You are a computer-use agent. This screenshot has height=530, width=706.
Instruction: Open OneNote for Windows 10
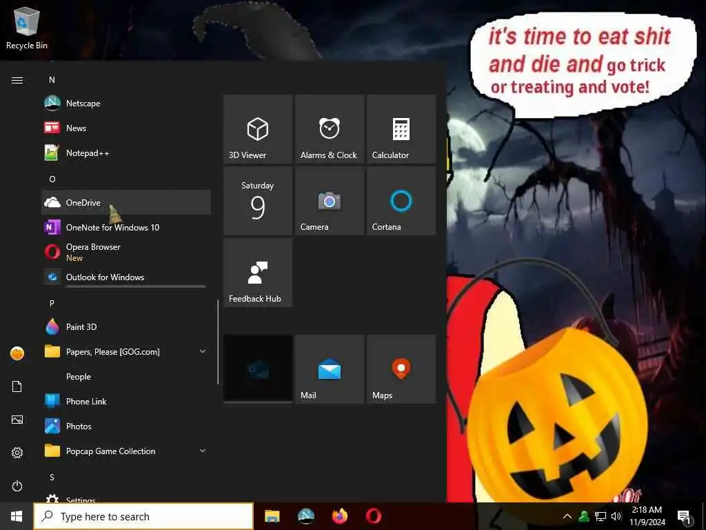point(125,227)
